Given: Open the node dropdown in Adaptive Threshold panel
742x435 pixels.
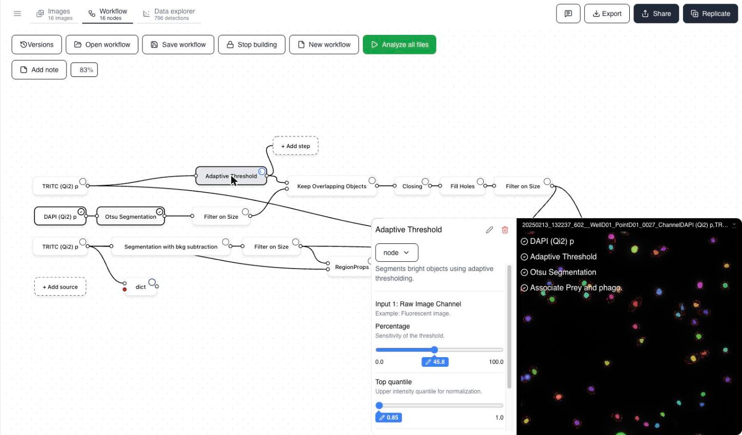Looking at the screenshot, I should tap(397, 253).
